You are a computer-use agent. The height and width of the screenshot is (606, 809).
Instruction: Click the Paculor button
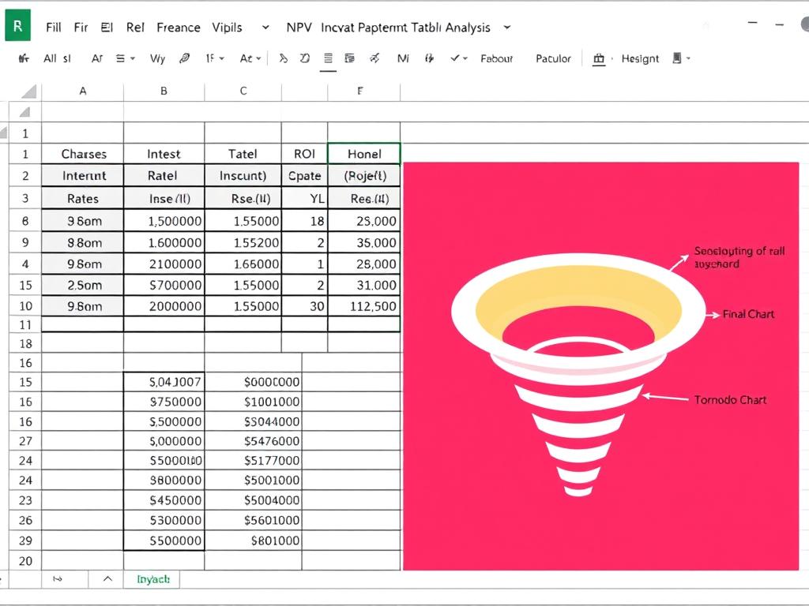(x=552, y=58)
